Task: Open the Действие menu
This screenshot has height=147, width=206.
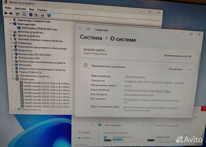Action: coord(20,9)
